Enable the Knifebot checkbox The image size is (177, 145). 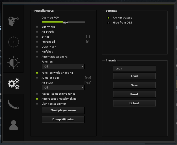[x=37, y=52]
